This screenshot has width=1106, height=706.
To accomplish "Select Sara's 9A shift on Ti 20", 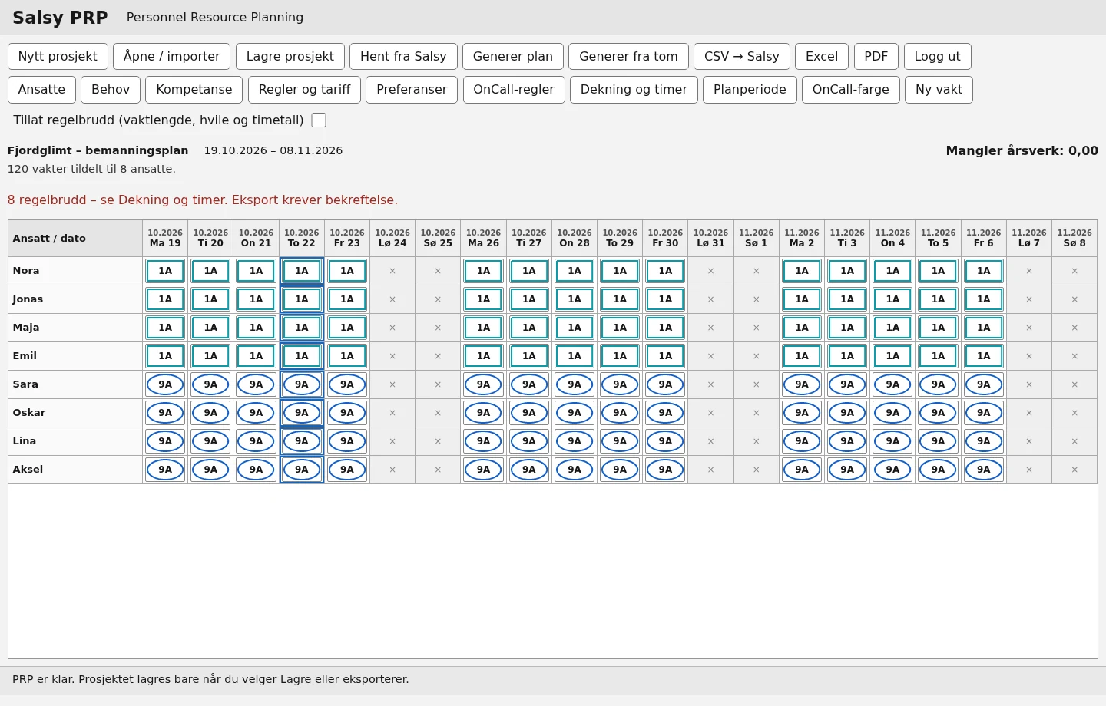I will pyautogui.click(x=210, y=384).
